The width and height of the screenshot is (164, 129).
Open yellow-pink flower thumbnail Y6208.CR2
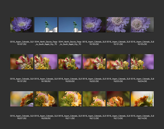pyautogui.click(x=46, y=99)
